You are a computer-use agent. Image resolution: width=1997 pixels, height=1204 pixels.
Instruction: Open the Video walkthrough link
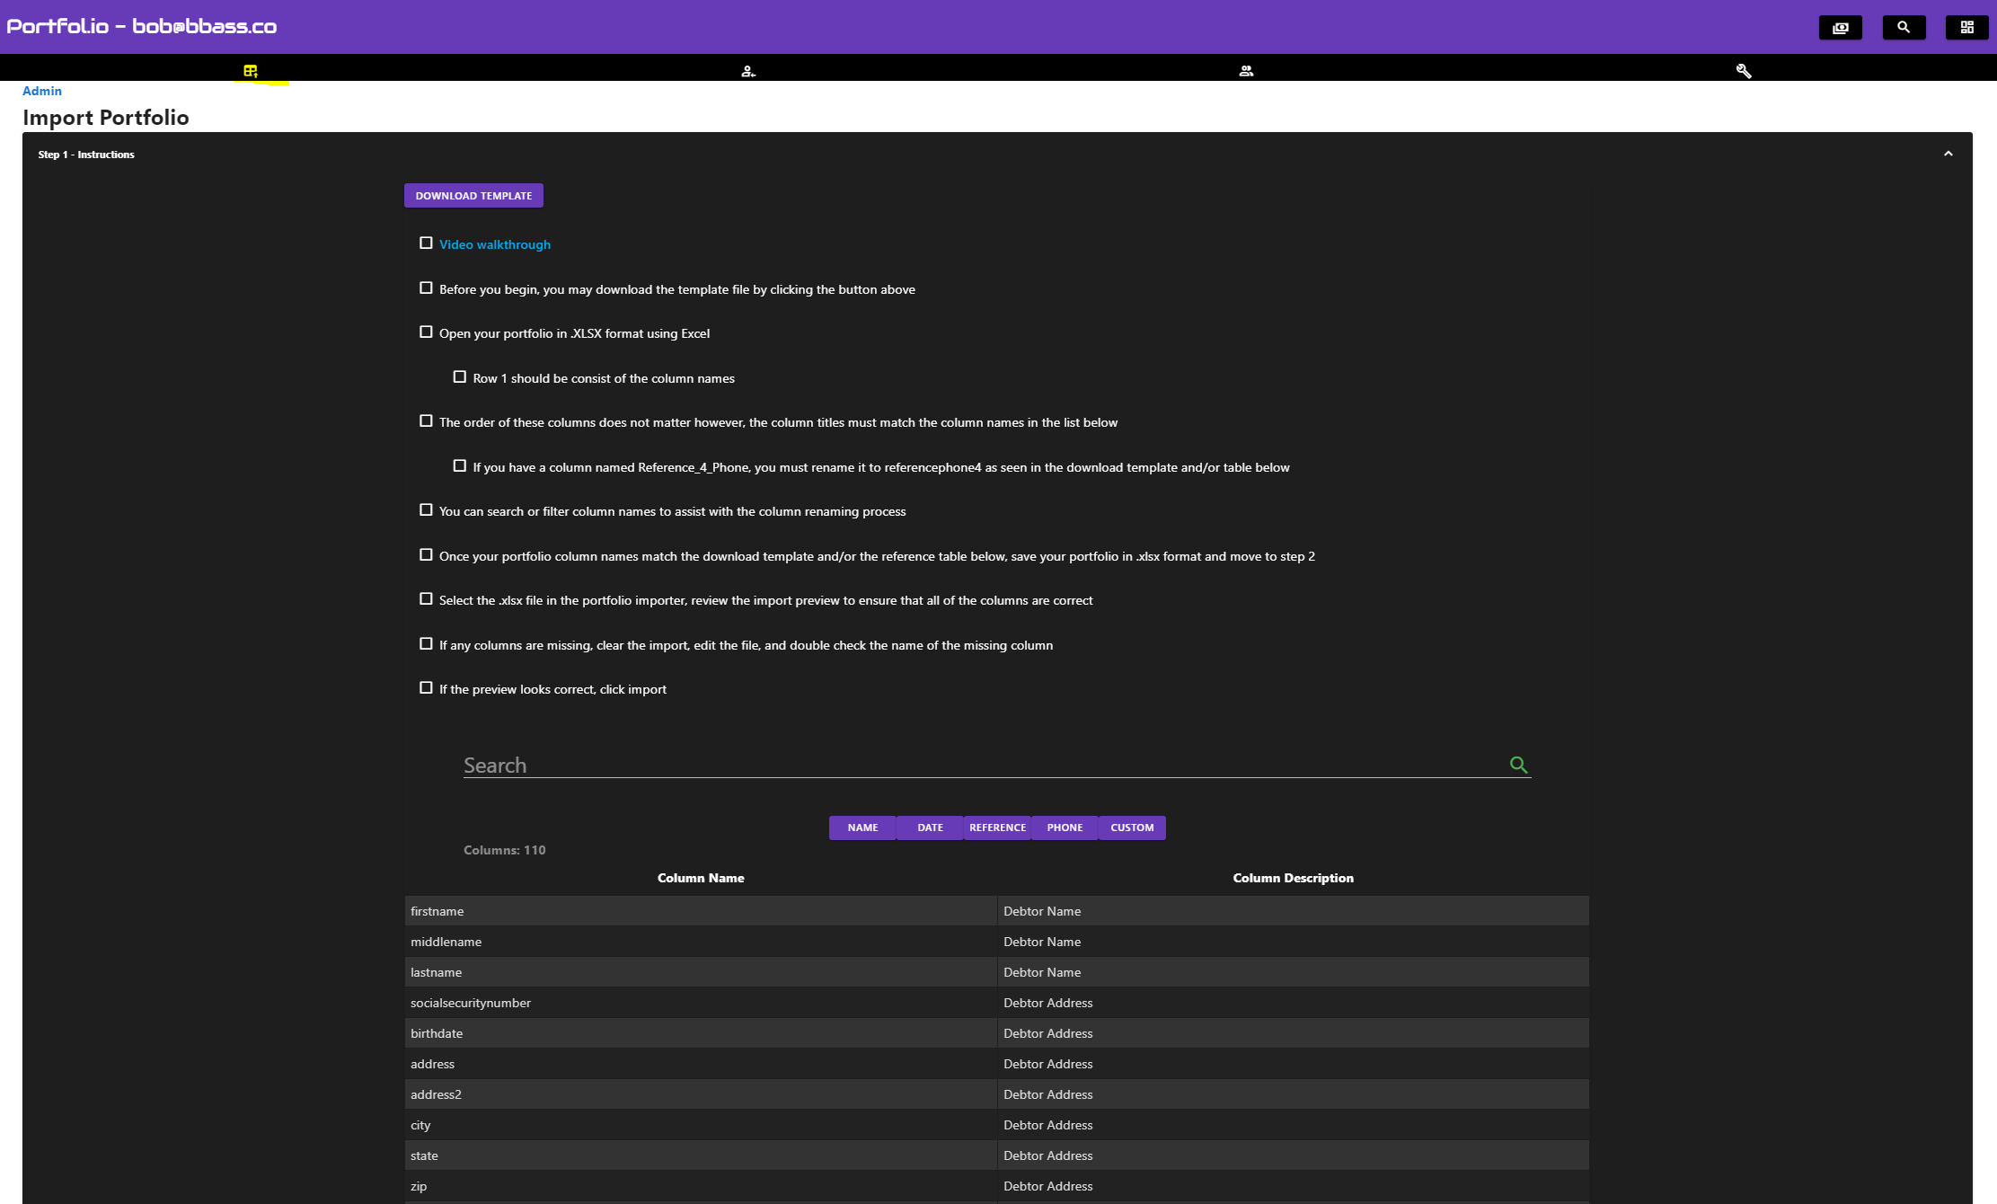pos(495,244)
